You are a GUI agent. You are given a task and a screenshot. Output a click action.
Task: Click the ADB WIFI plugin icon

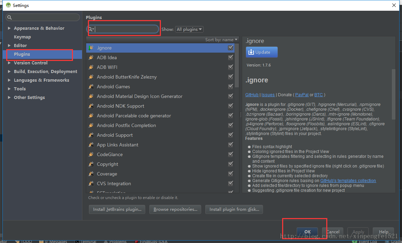click(x=91, y=67)
